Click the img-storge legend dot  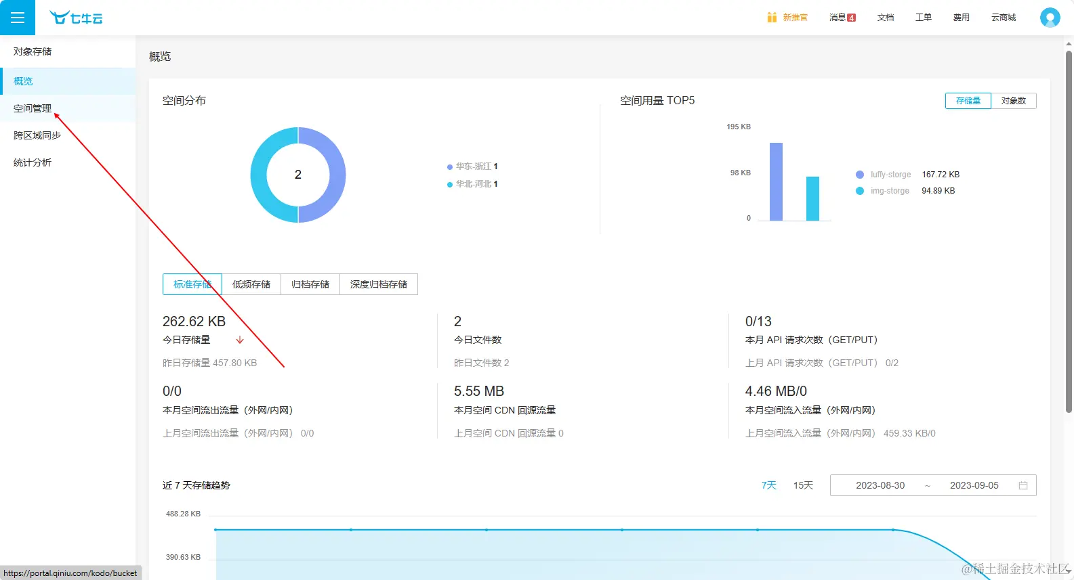point(860,191)
